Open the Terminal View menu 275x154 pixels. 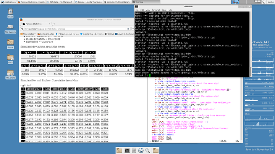pyautogui.click(x=148, y=10)
